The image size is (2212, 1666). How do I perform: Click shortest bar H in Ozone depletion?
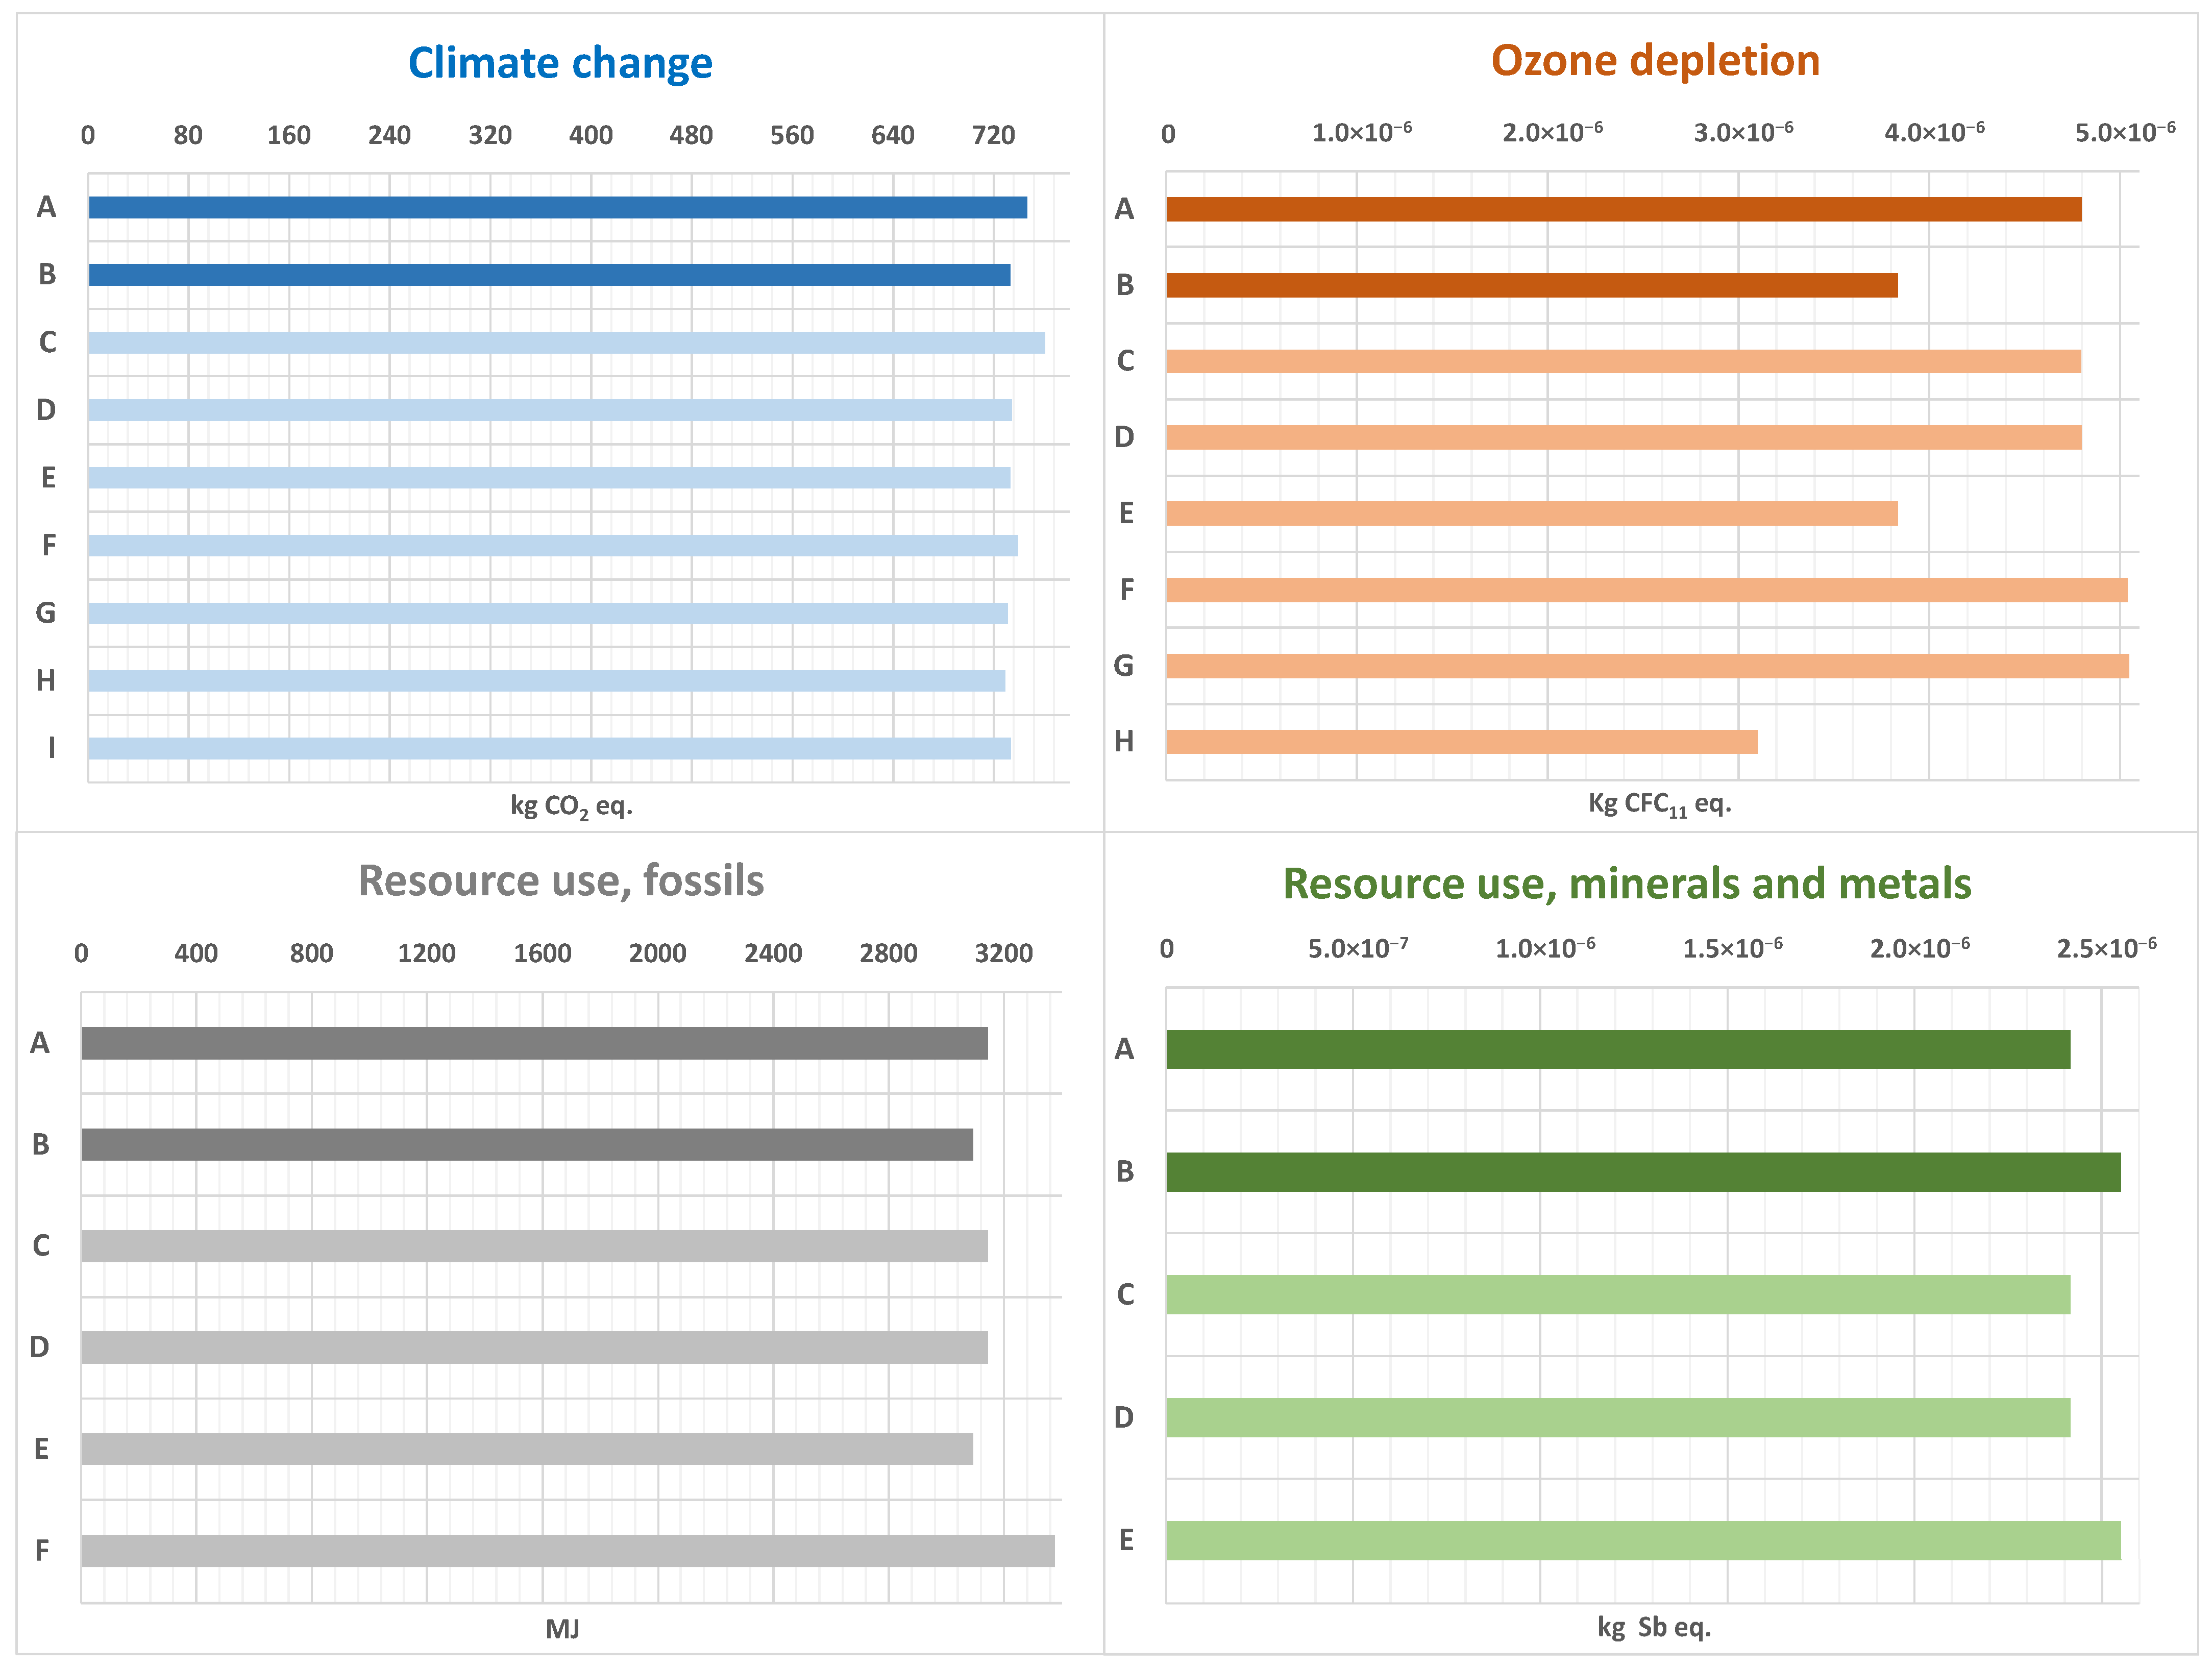pos(1461,742)
